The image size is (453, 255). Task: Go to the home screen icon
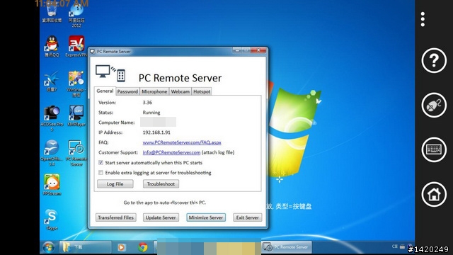tap(434, 195)
